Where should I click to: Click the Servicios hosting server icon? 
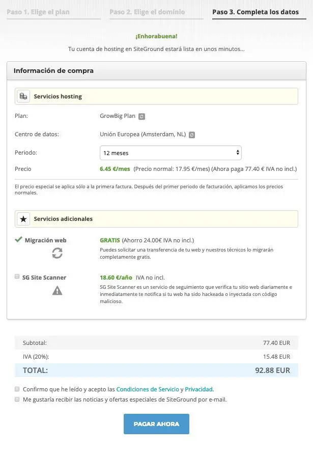pyautogui.click(x=23, y=96)
